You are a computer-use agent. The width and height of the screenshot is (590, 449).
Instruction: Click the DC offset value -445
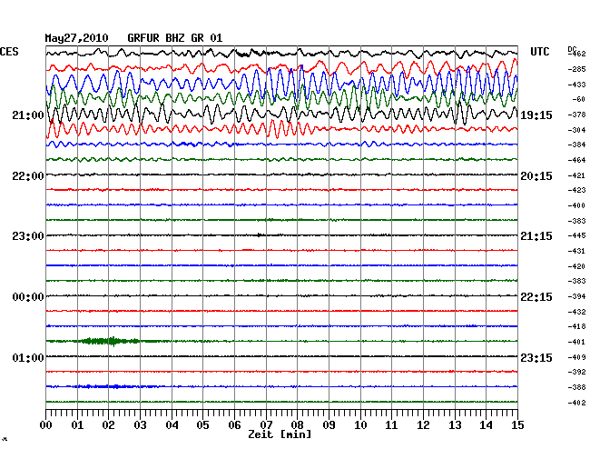[x=576, y=235]
